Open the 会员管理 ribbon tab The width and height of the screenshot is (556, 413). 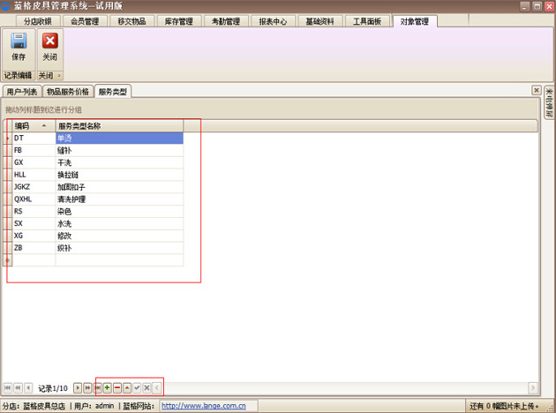85,21
